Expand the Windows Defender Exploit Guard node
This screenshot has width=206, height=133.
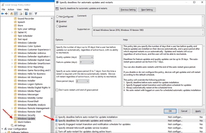tap(12, 60)
